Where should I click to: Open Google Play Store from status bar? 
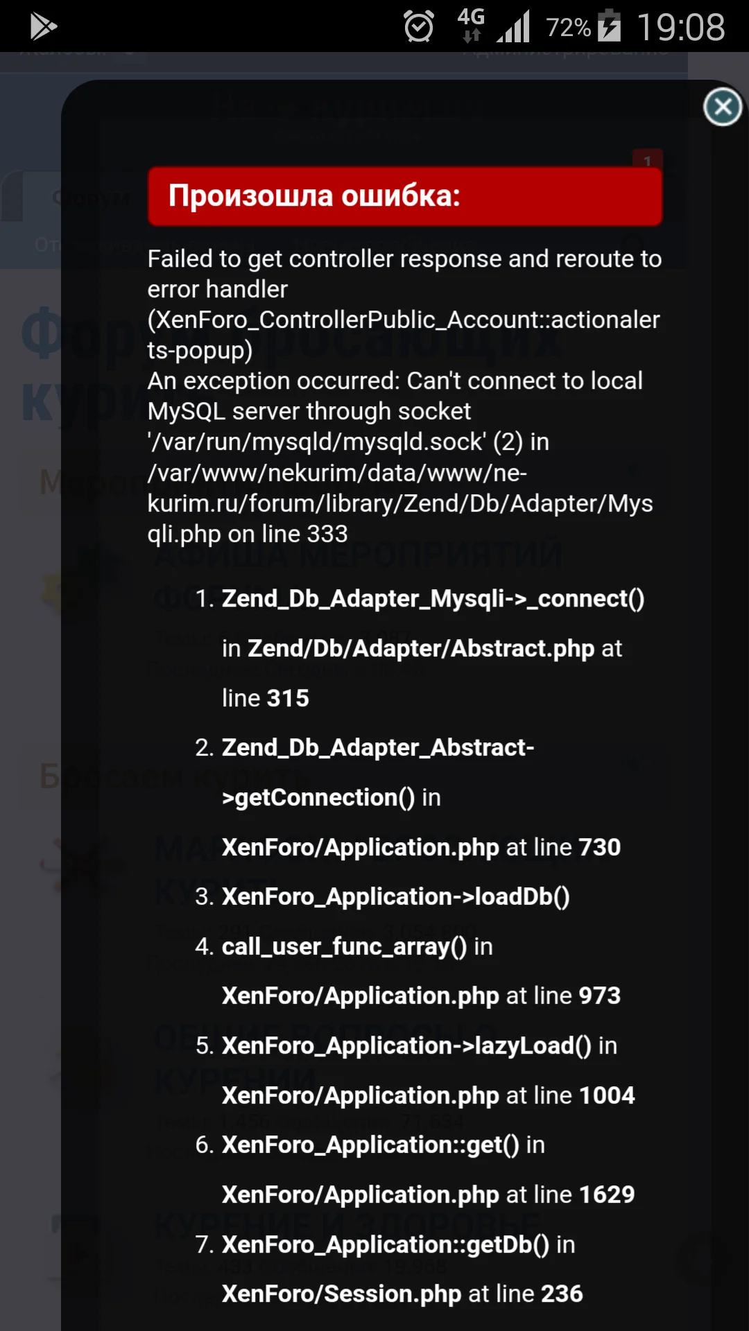42,28
